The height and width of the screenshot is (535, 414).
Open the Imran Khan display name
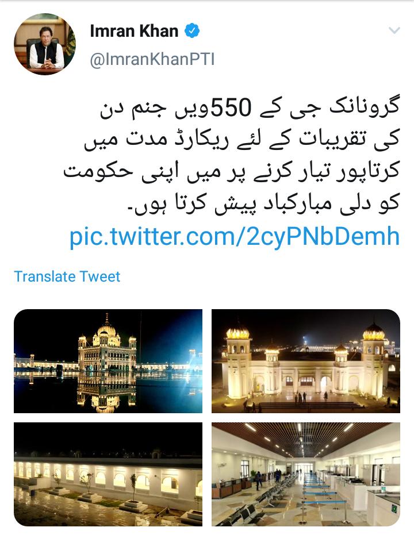click(134, 31)
